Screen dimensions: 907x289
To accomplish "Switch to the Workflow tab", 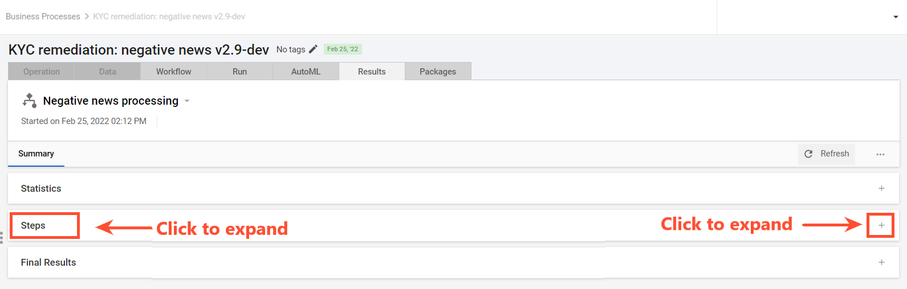I will click(174, 71).
